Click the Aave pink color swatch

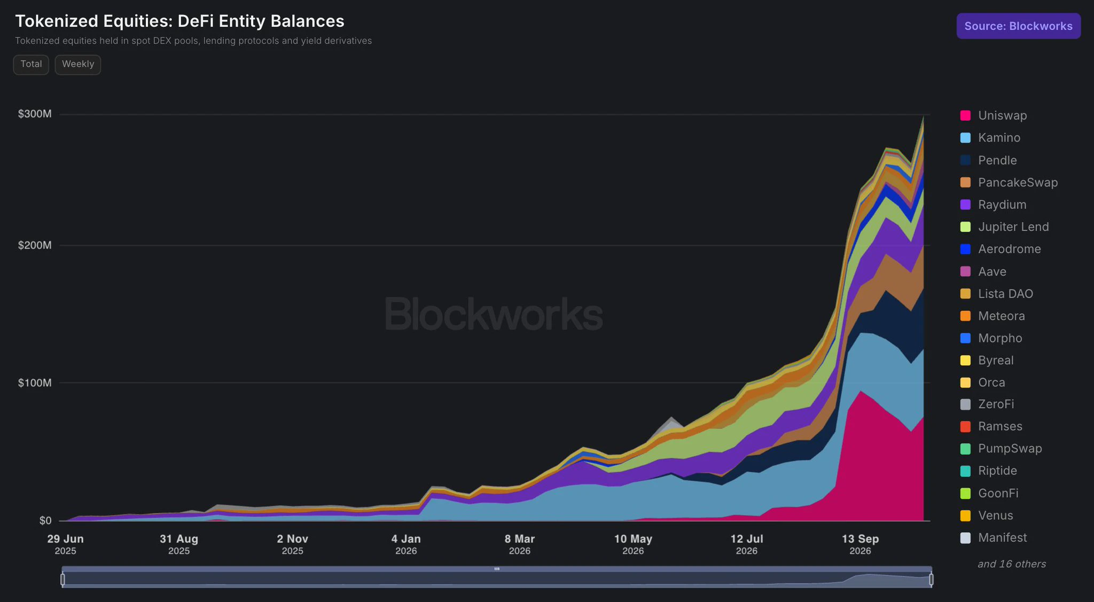[965, 271]
